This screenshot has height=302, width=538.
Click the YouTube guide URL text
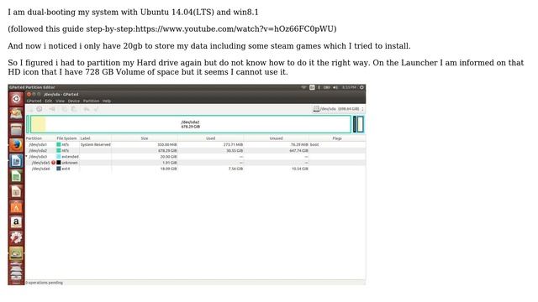point(235,29)
